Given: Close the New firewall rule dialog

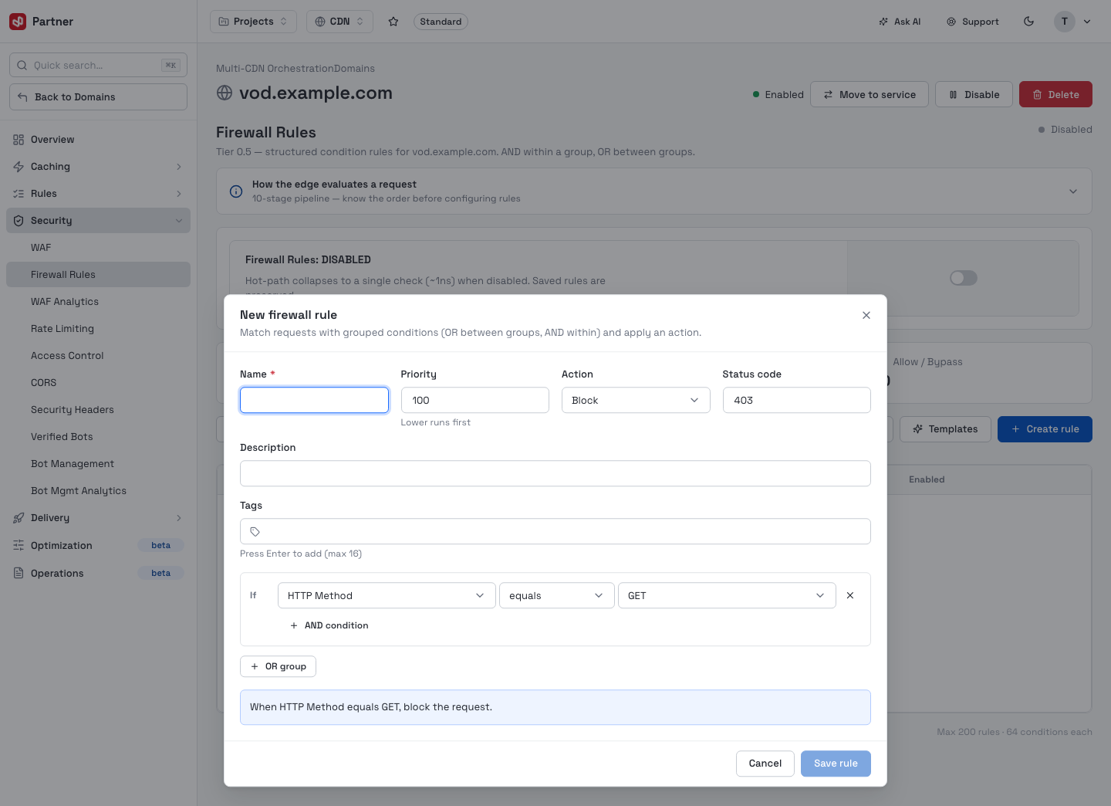Looking at the screenshot, I should pos(866,315).
